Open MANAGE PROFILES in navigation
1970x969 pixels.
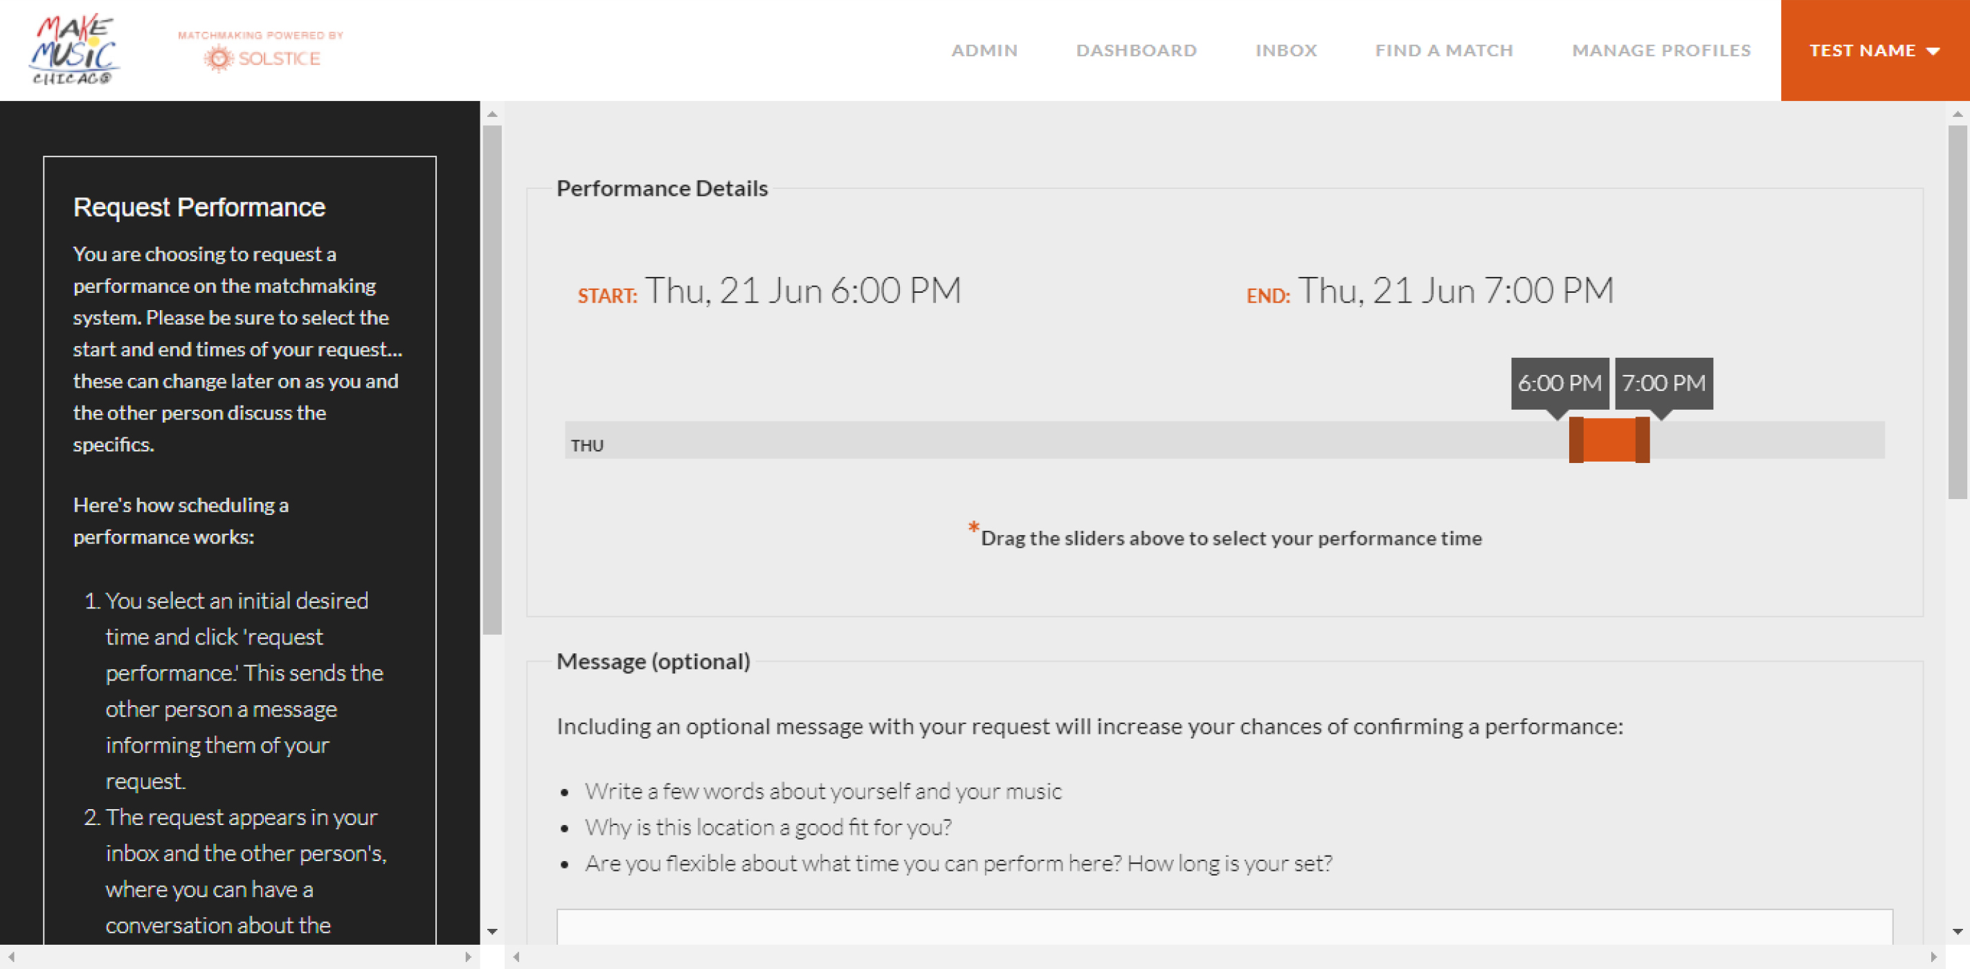coord(1661,51)
